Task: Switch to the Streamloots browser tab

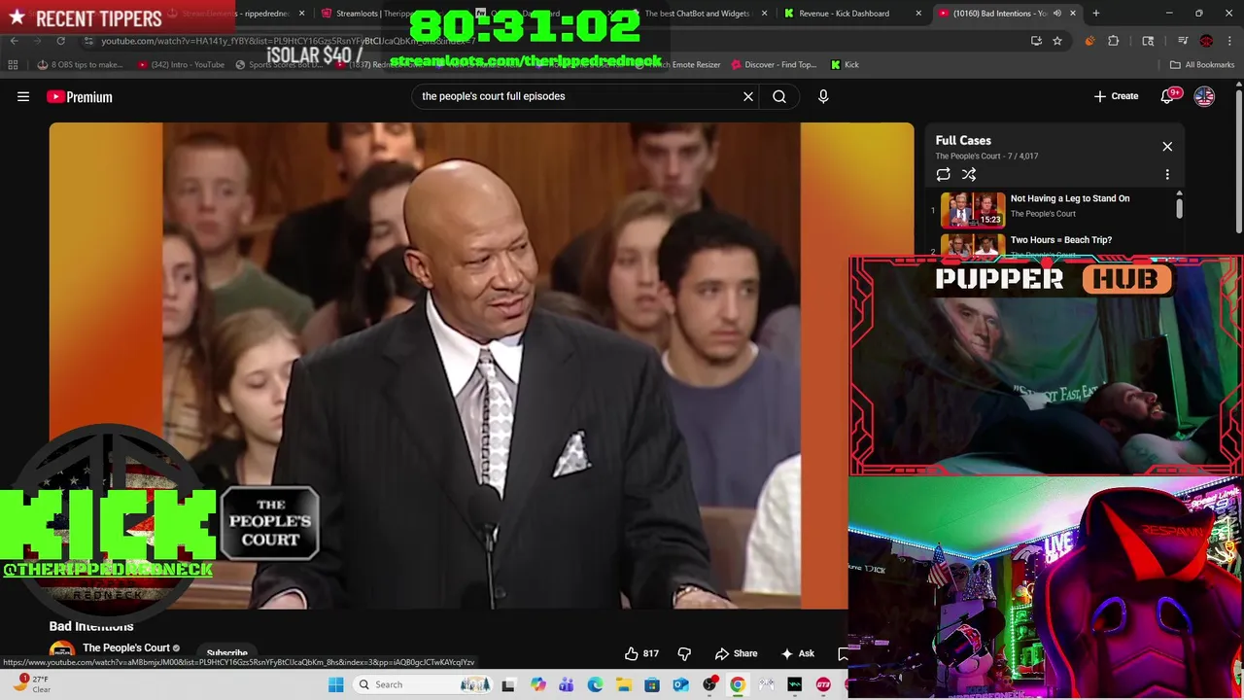Action: point(379,14)
